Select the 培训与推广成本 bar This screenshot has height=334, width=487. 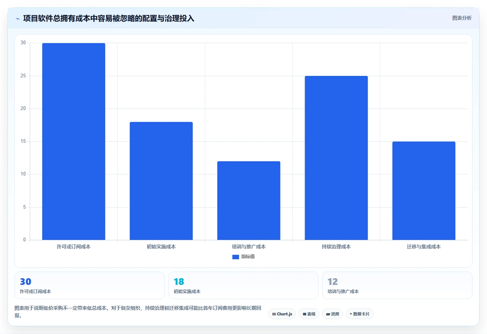[249, 200]
